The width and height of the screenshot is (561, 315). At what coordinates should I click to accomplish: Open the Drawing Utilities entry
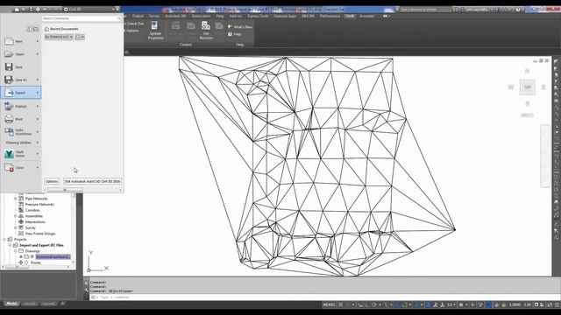pos(21,143)
